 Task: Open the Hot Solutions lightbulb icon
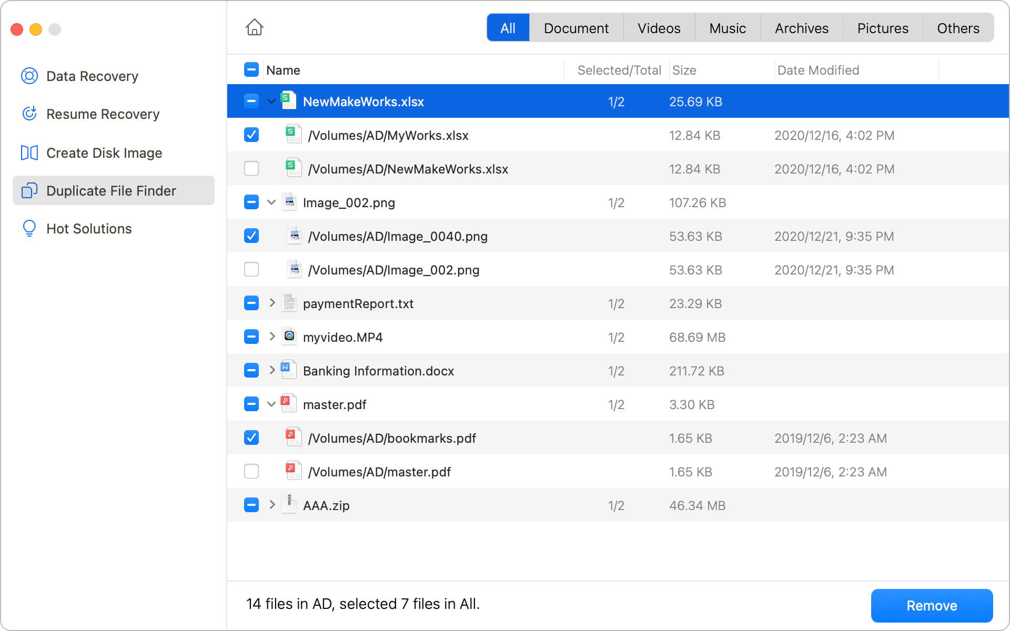pos(29,228)
